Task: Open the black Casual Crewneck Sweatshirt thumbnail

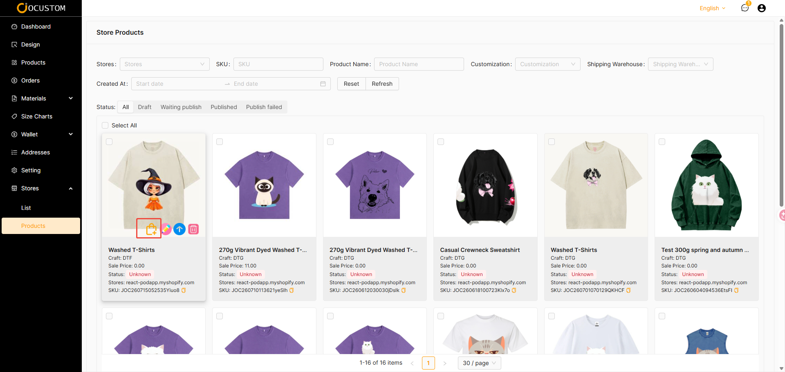Action: 485,185
